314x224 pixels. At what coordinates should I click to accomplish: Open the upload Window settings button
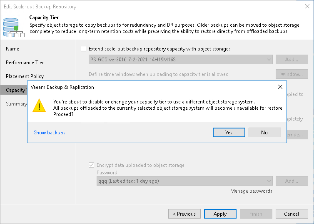[x=292, y=74]
